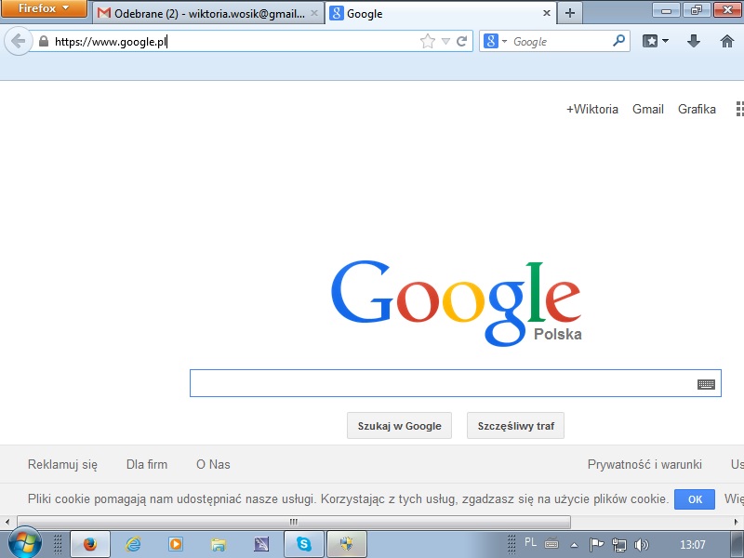Screen dimensions: 744x558
Task: Open the bookmarks menu button
Action: [656, 41]
